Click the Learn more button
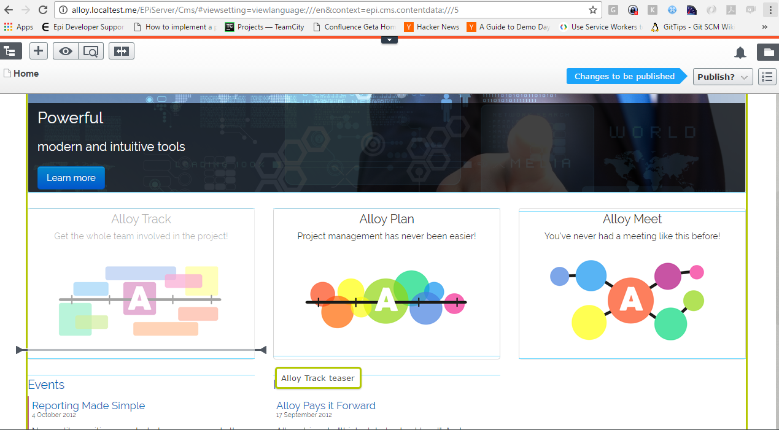779x430 pixels. pos(71,178)
